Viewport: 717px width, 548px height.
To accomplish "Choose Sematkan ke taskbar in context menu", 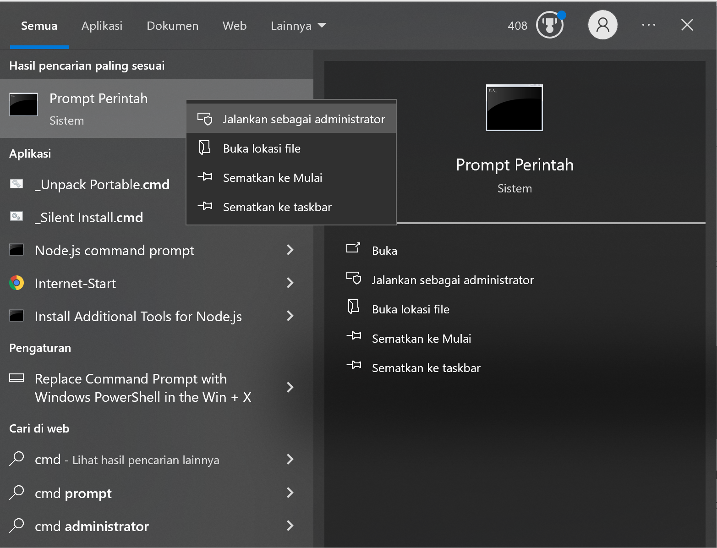I will [291, 207].
